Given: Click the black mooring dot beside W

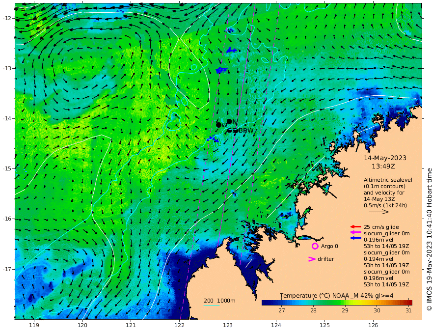Looking at the screenshot, I should [218, 125].
